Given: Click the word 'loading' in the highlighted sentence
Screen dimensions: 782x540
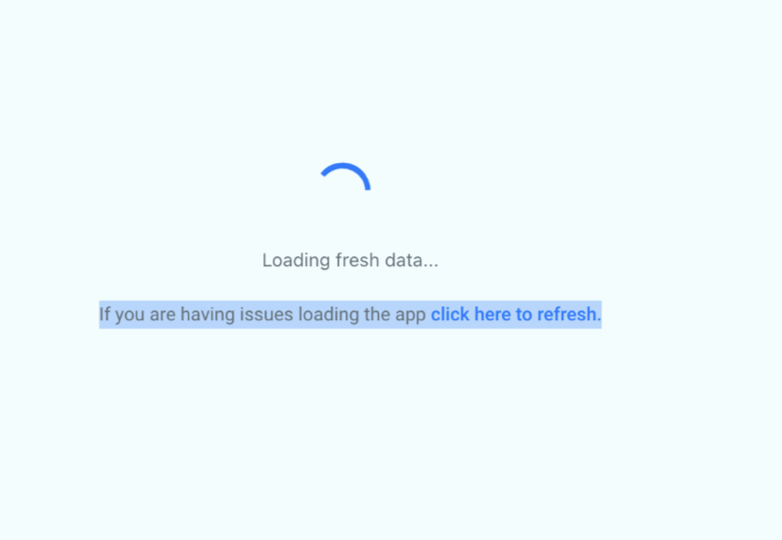Looking at the screenshot, I should tap(328, 316).
